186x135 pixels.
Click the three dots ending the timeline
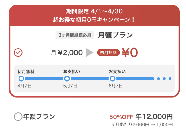pos(164,78)
